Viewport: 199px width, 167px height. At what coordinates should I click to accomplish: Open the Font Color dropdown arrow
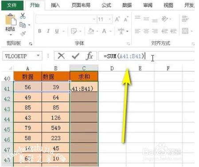[110, 31]
